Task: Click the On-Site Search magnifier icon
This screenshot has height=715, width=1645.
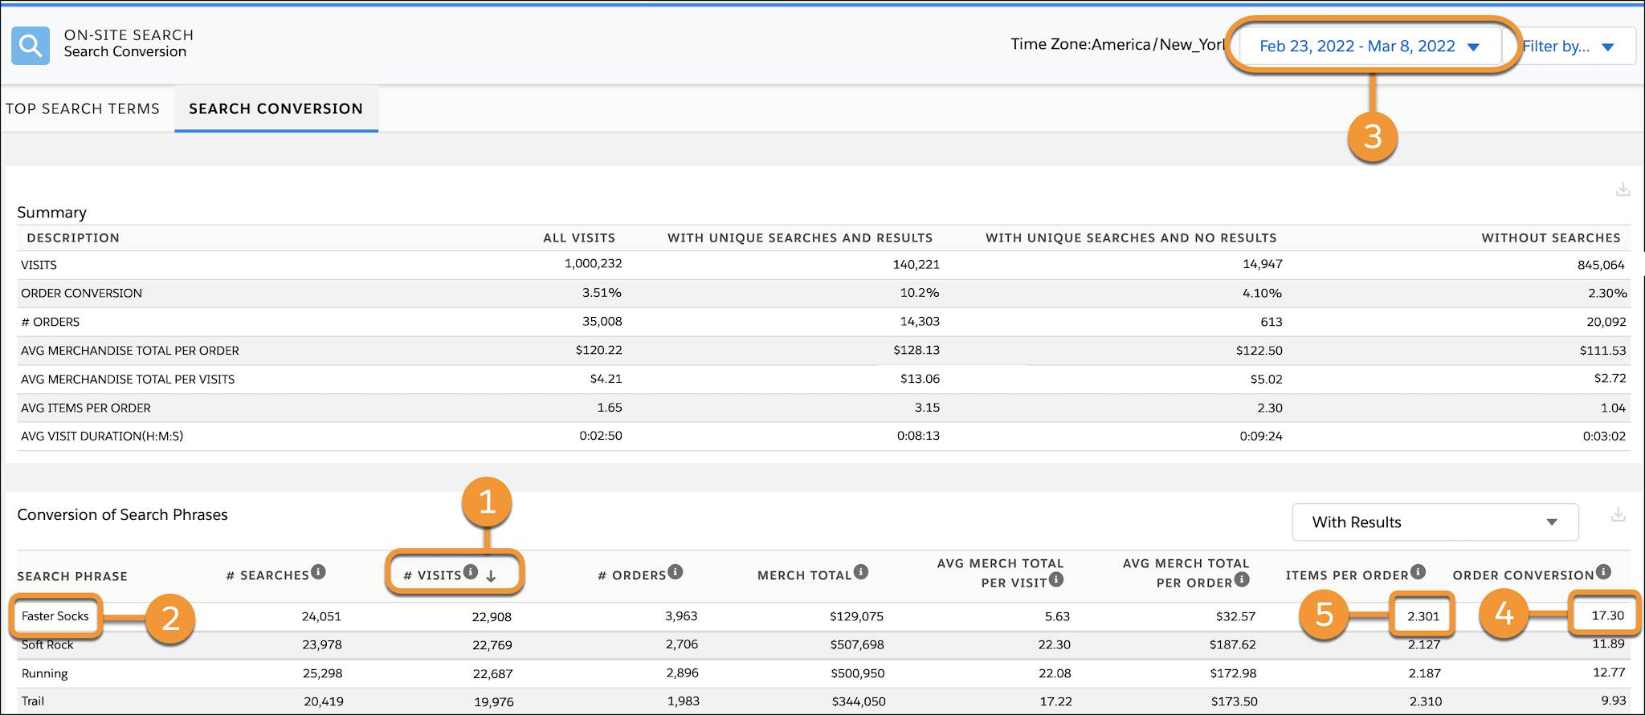Action: [x=30, y=45]
